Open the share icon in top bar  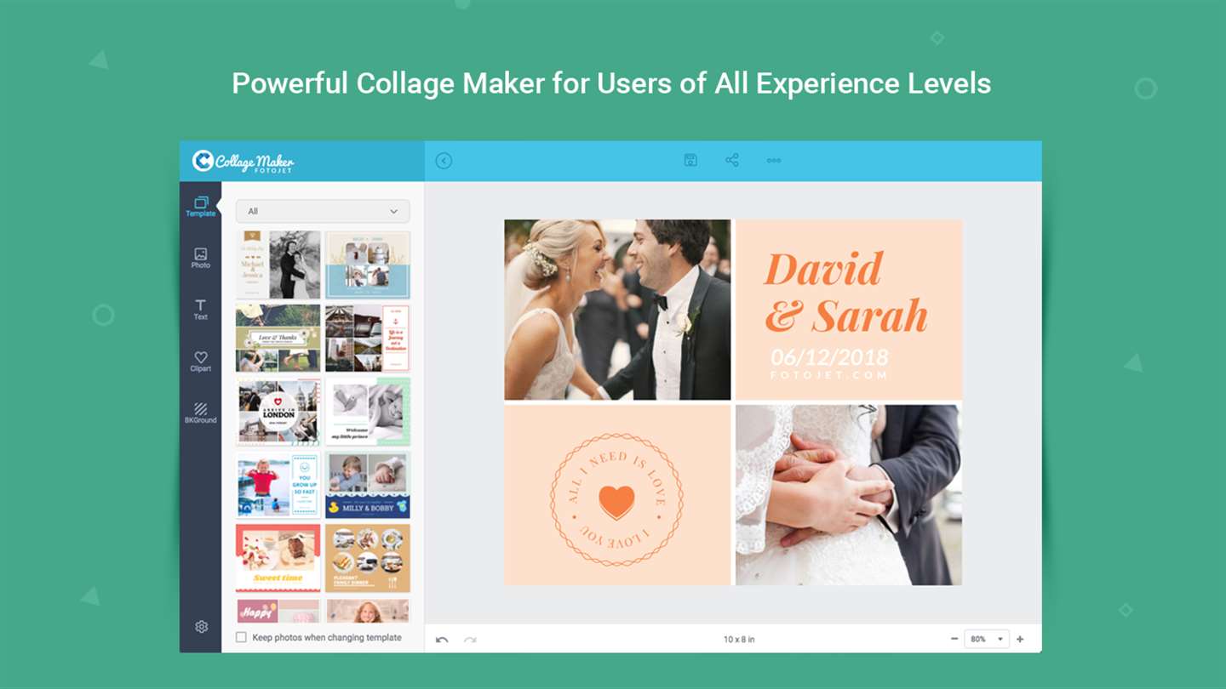click(x=732, y=160)
